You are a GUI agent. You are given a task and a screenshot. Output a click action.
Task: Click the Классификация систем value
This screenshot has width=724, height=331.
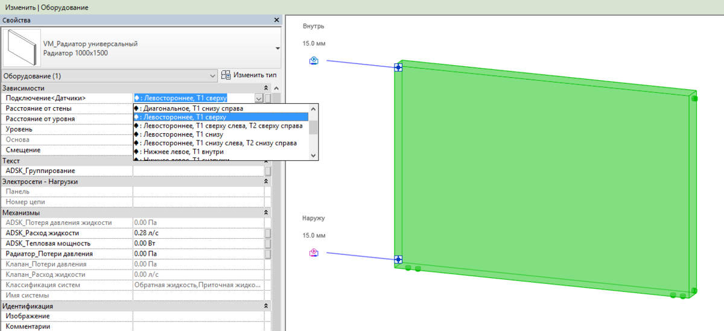[198, 285]
